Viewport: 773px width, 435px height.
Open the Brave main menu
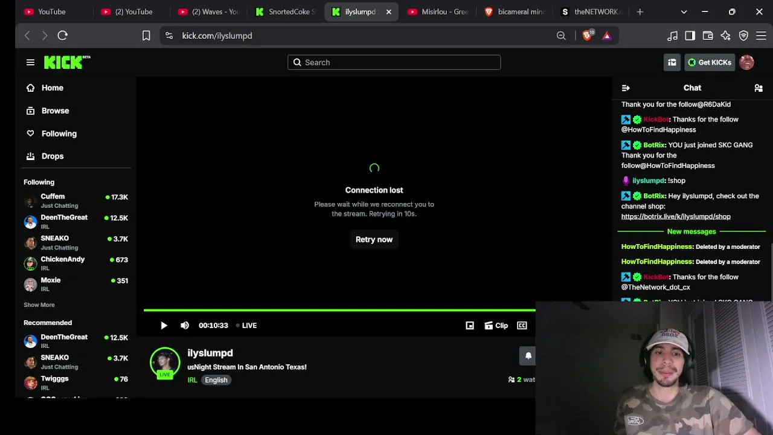761,36
